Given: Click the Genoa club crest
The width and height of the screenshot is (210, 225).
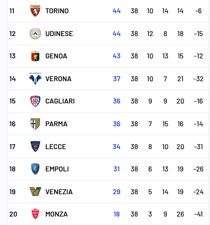Looking at the screenshot, I should [35, 56].
